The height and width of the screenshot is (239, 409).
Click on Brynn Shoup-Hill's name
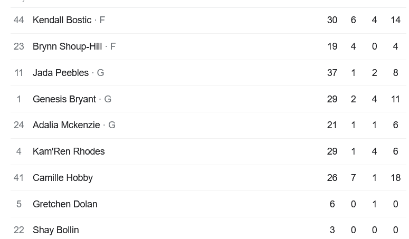(x=67, y=46)
